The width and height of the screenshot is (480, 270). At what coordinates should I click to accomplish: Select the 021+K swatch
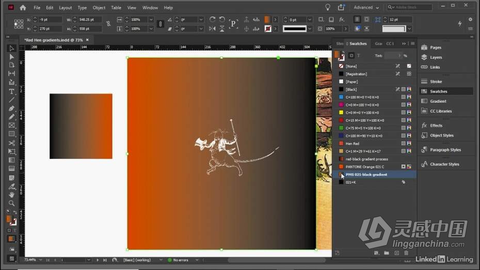(375, 182)
